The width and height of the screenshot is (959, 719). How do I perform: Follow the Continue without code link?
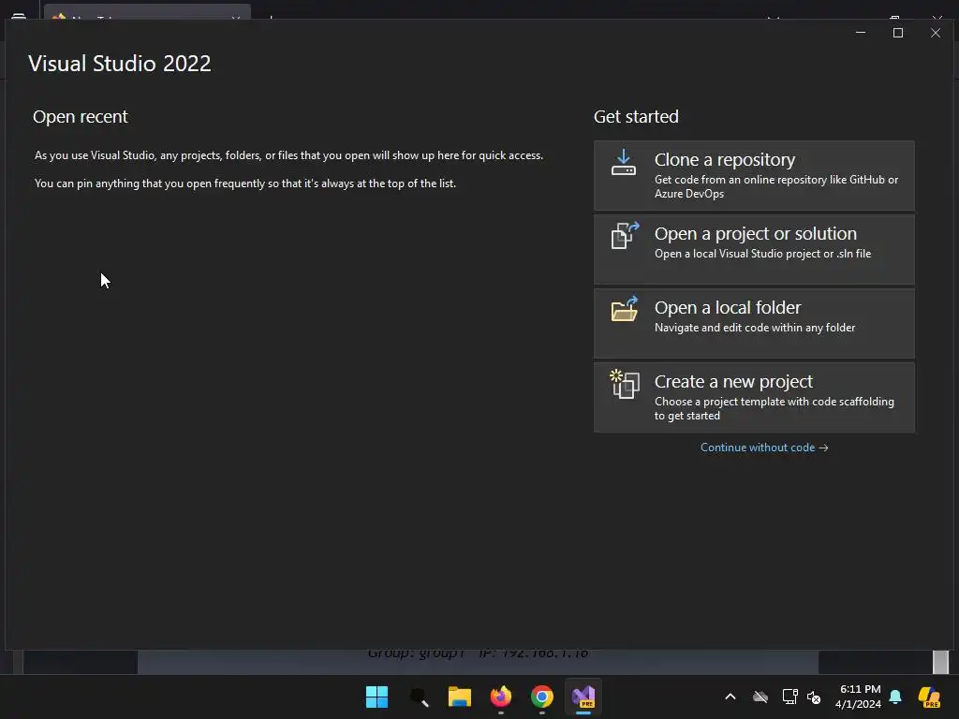pos(764,448)
